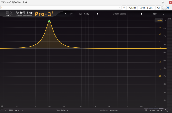Image resolution: width=172 pixels, height=113 pixels.
Task: Expand the MIDI Learn dropdown arrow
Action: (23, 111)
